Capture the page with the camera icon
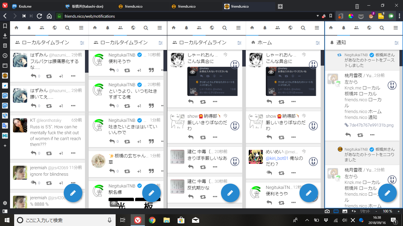Image resolution: width=403 pixels, height=226 pixels. pos(327,211)
